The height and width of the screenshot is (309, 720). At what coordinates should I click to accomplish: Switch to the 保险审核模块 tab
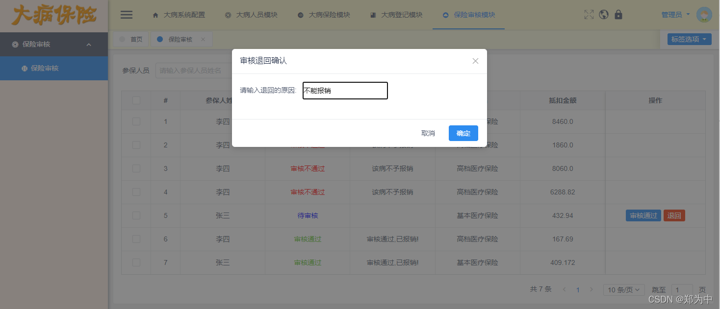[x=468, y=15]
